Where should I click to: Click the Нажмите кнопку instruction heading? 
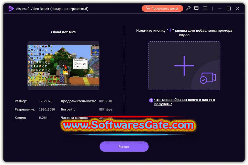pos(184,33)
